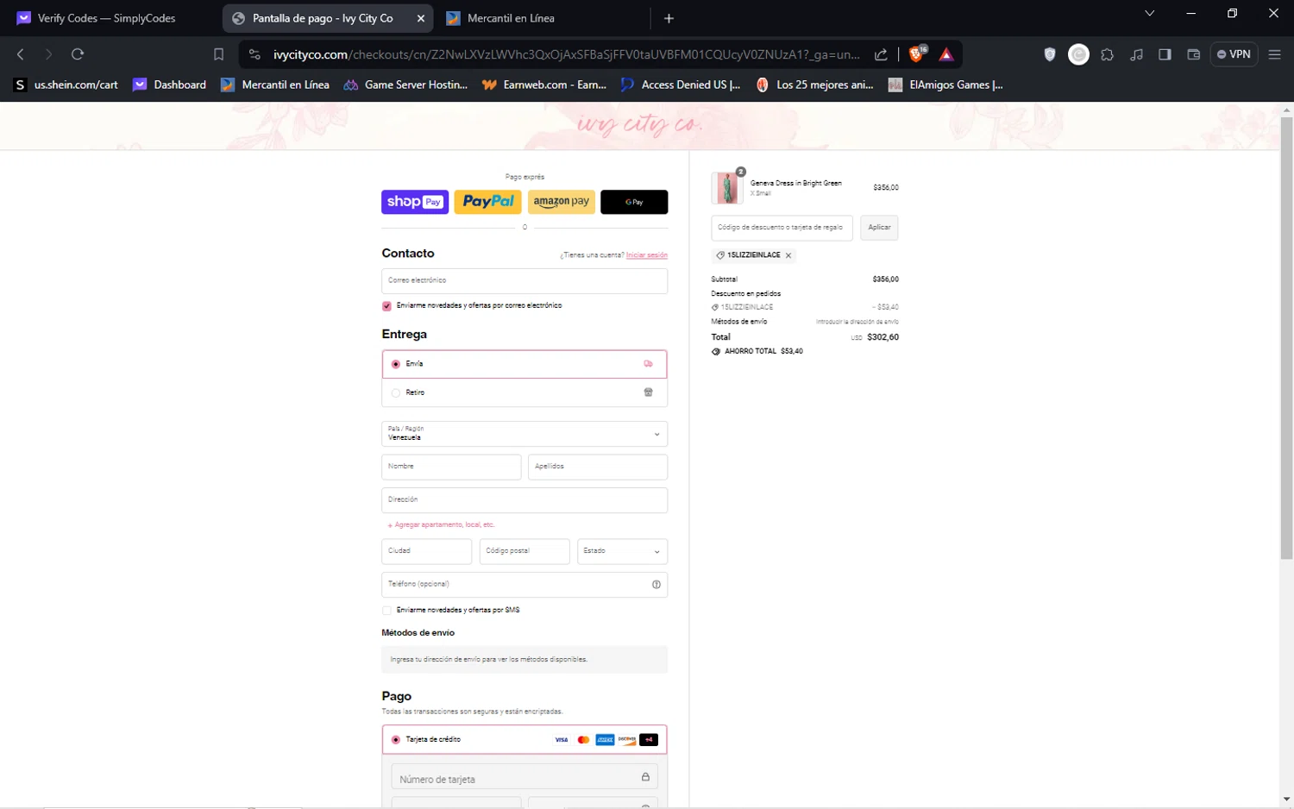Screen dimensions: 1294x809
Task: Pay with PayPal button
Action: pos(488,202)
